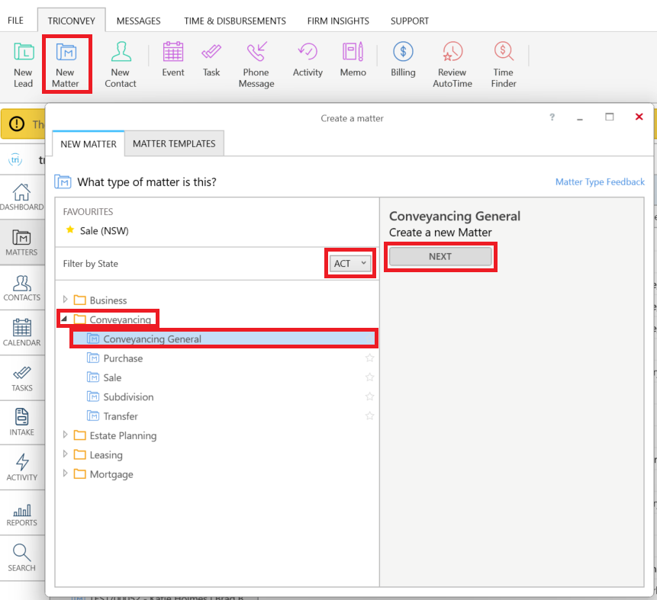Switch to MATTER TEMPLATES tab
This screenshot has width=657, height=600.
point(174,143)
